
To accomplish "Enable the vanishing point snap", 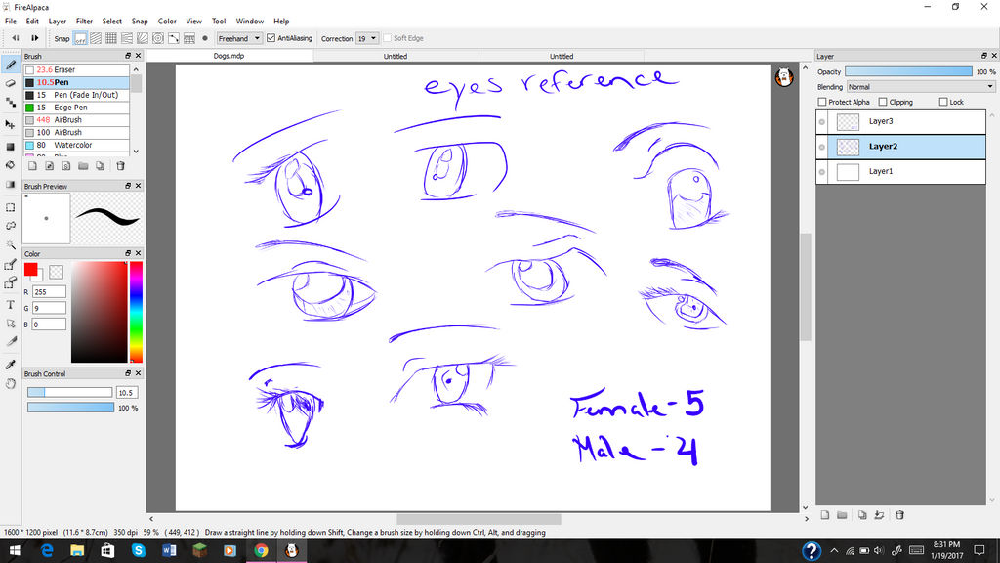I will coord(127,38).
